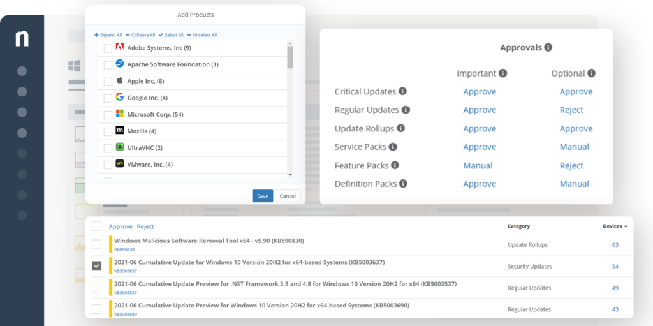This screenshot has width=653, height=326.
Task: Change Important Update Rollups approval setting
Action: click(x=480, y=128)
